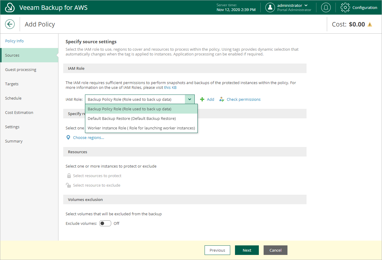Select Backup Policy Role option in list

pyautogui.click(x=141, y=109)
